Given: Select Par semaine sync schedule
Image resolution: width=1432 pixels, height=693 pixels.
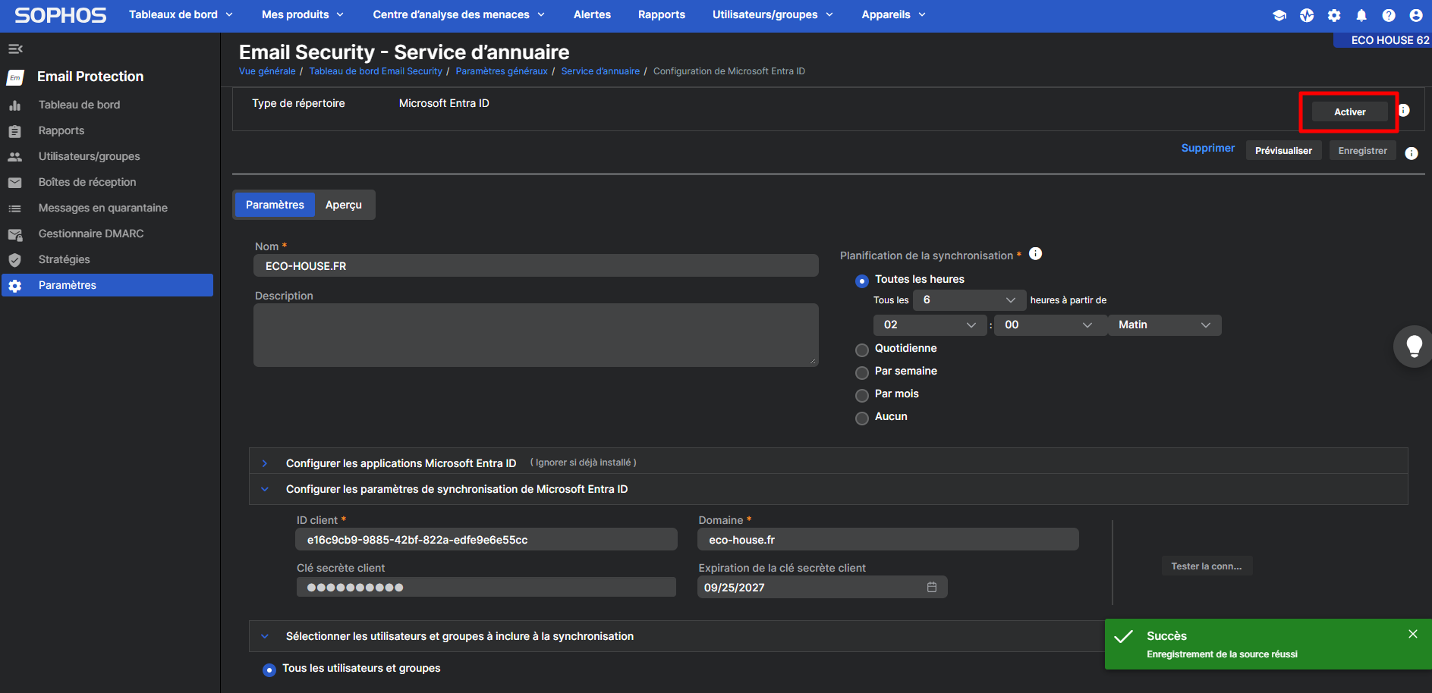Looking at the screenshot, I should (862, 372).
